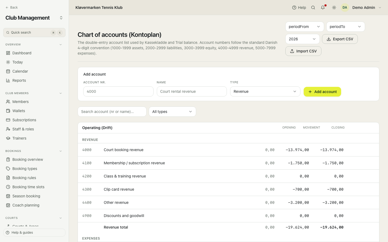Open the 2026 year dropdown
388x242 pixels.
302,39
